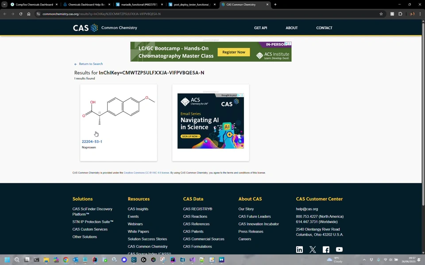This screenshot has height=265, width=425.
Task: Open the tab search dropdown arrow
Action: tap(4, 4)
